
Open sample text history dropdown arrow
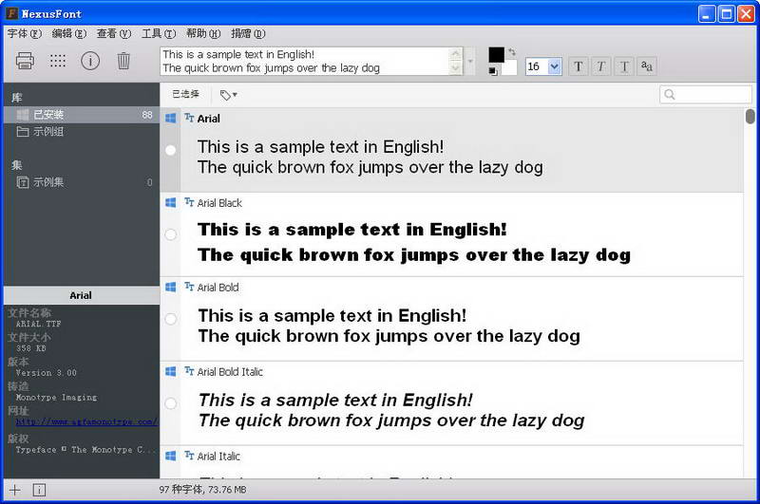point(470,62)
